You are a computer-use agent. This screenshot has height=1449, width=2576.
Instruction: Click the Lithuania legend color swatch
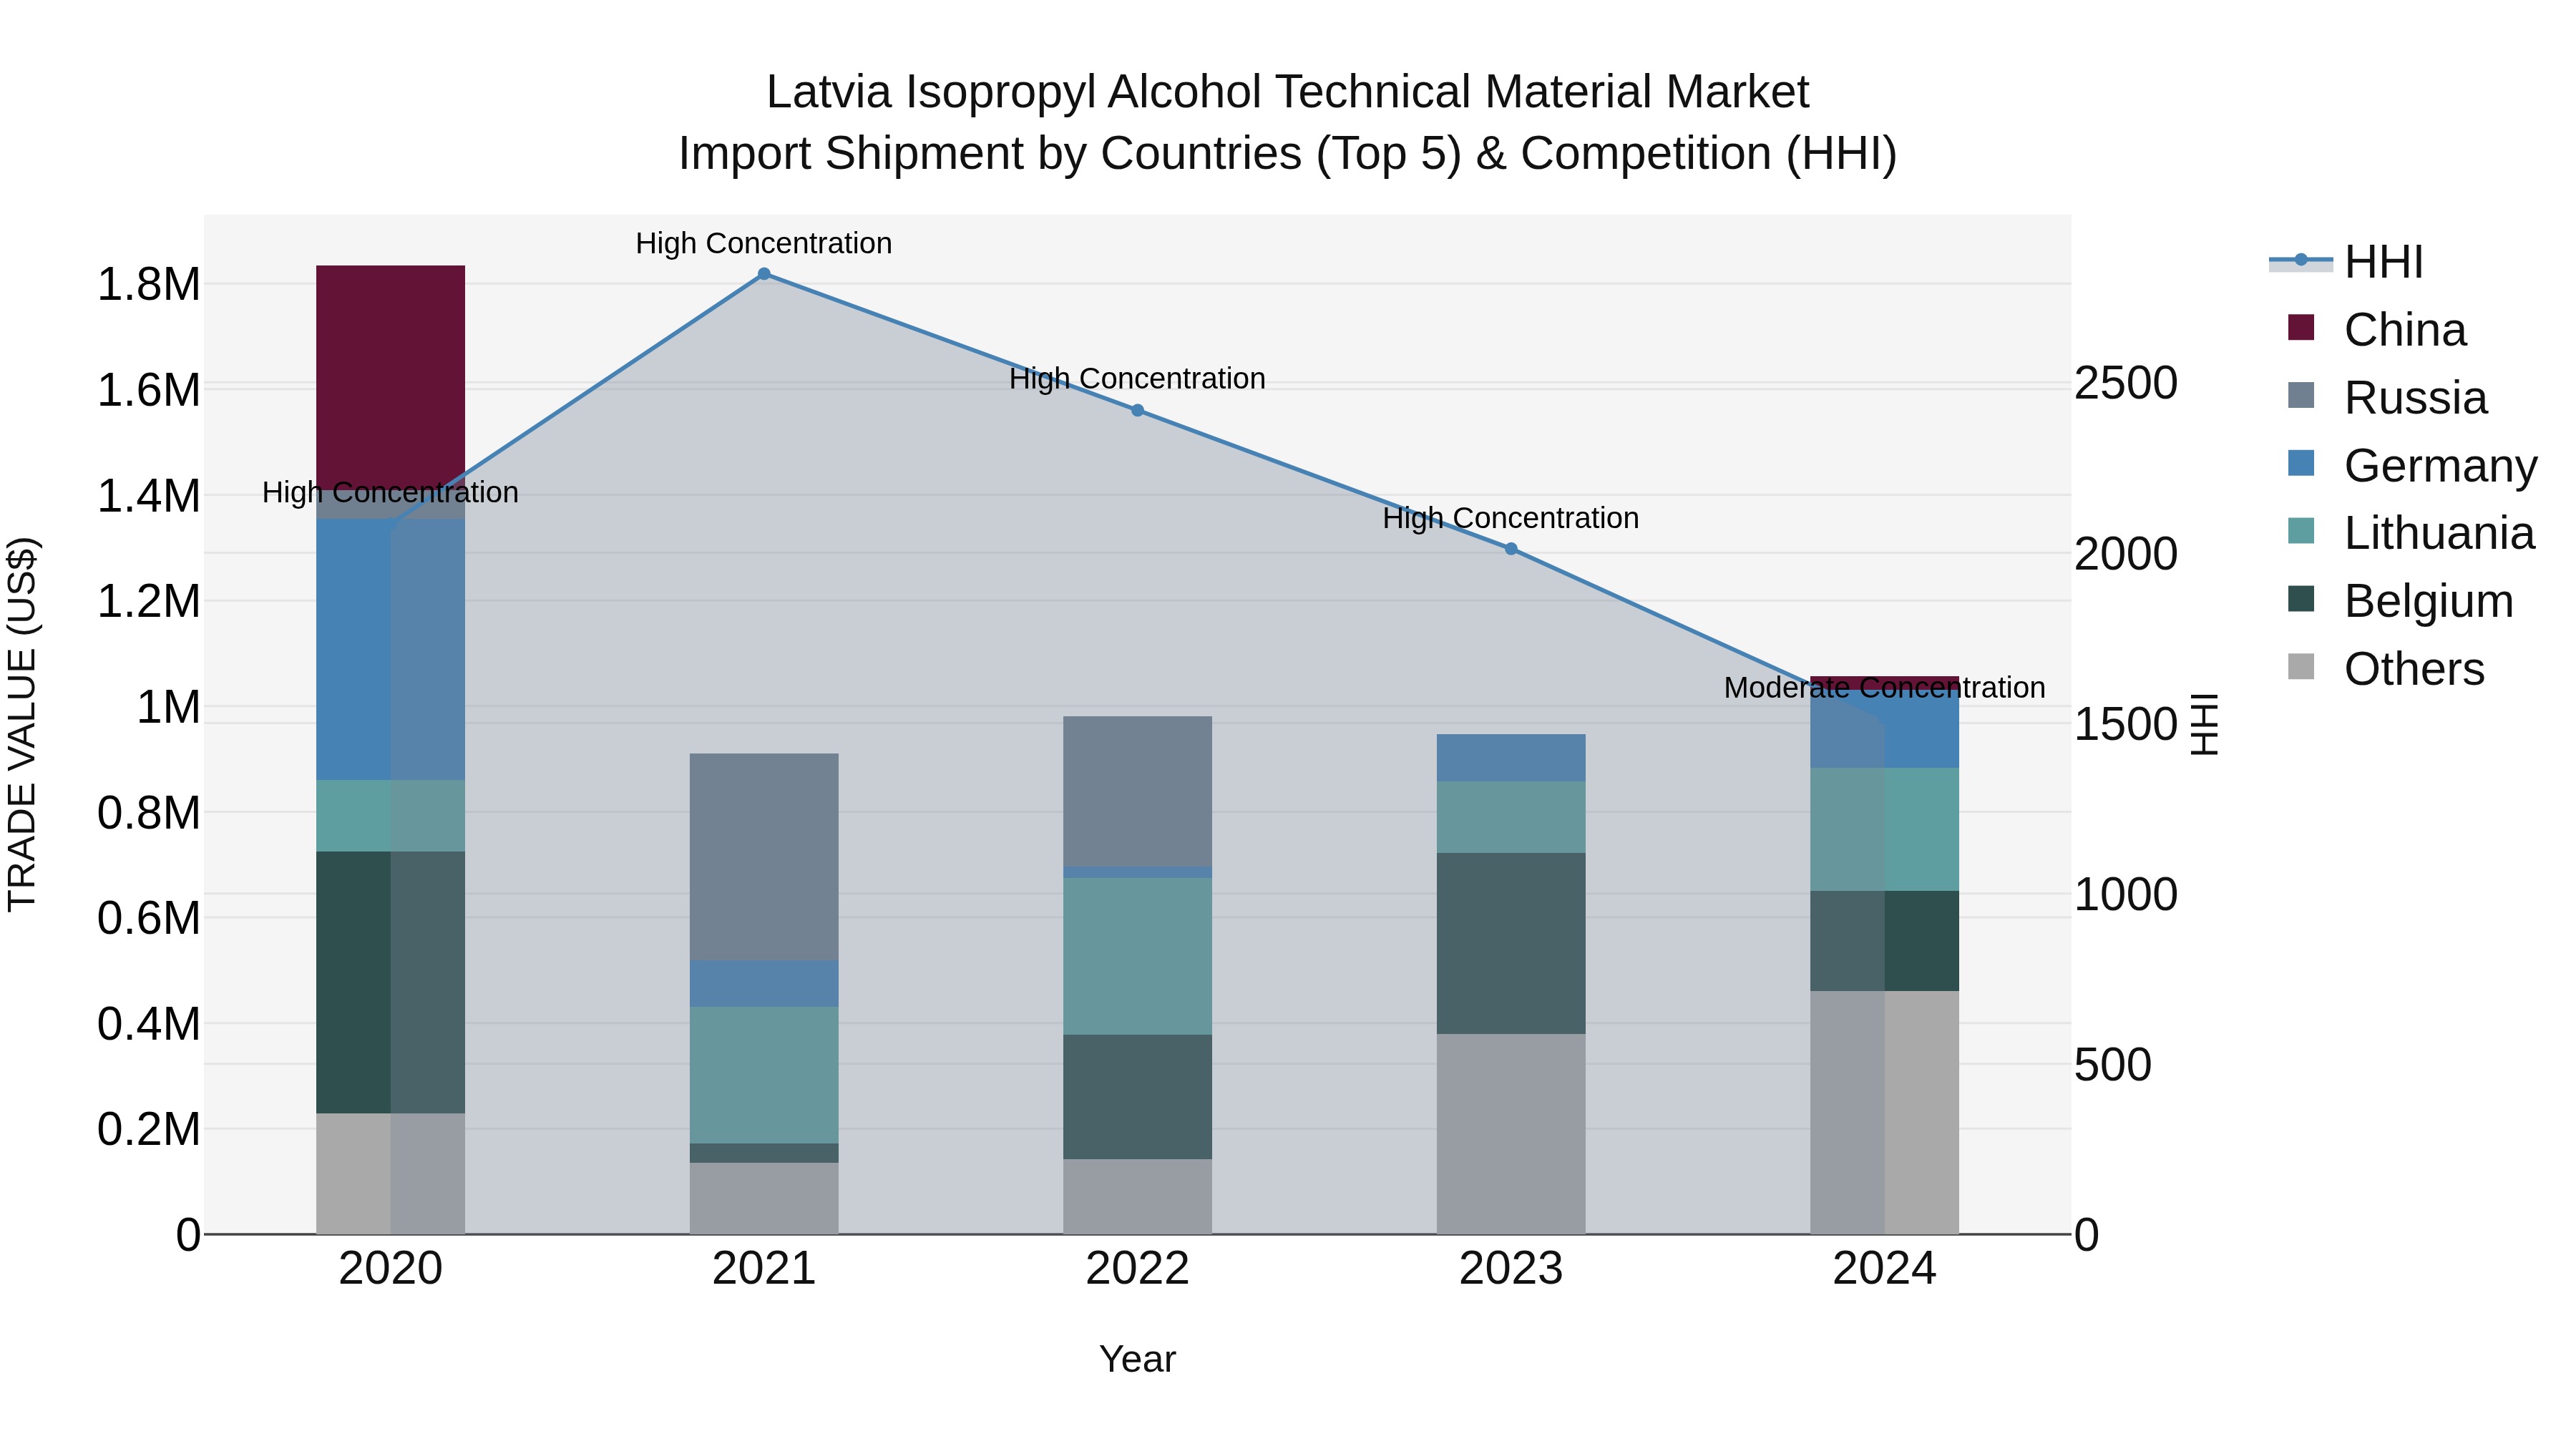(2301, 531)
